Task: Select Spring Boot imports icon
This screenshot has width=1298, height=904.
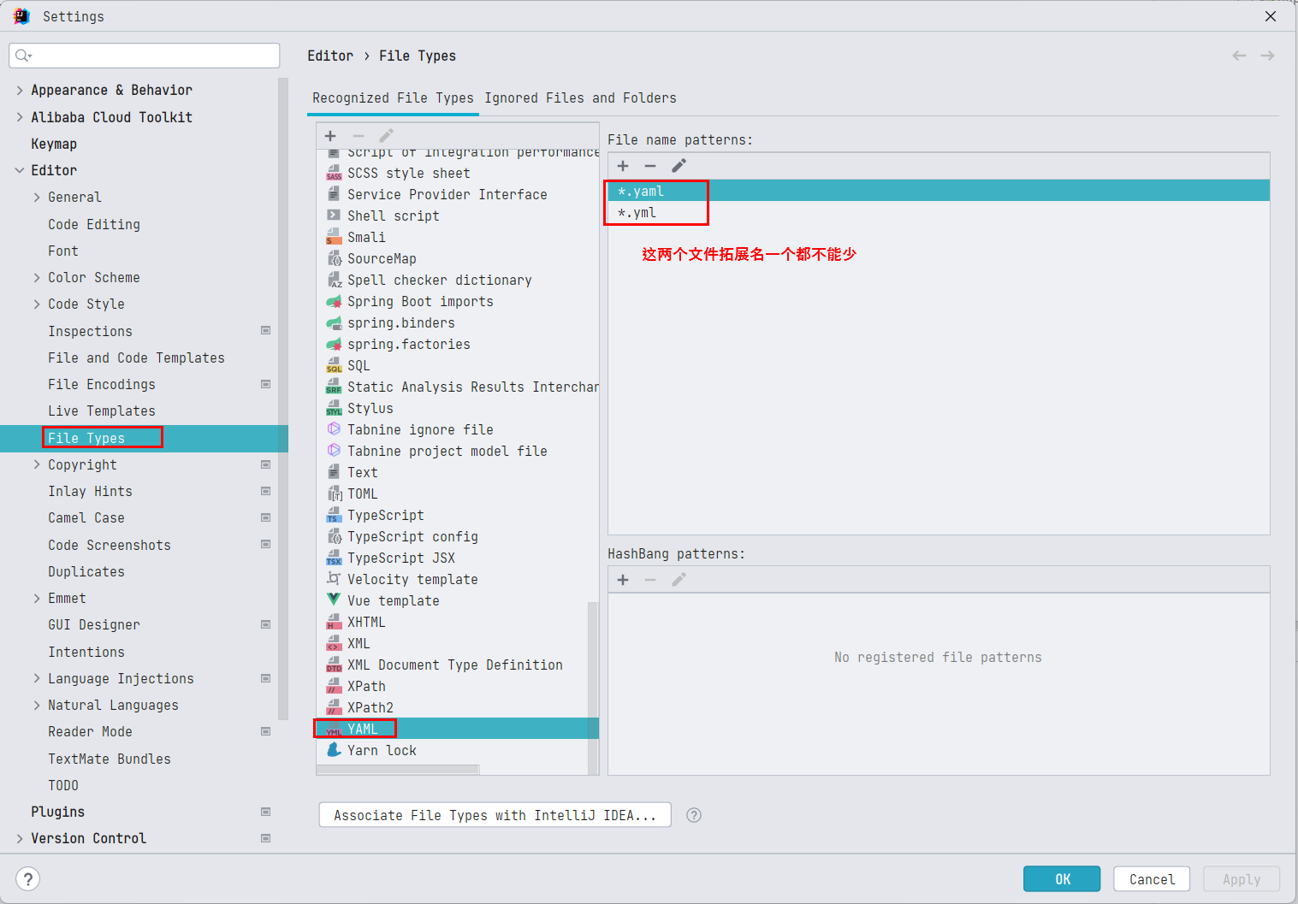Action: click(x=334, y=301)
